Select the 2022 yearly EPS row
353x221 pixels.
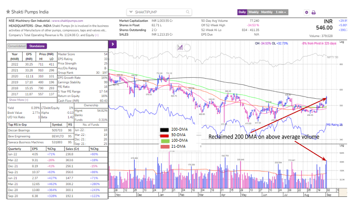point(32,64)
